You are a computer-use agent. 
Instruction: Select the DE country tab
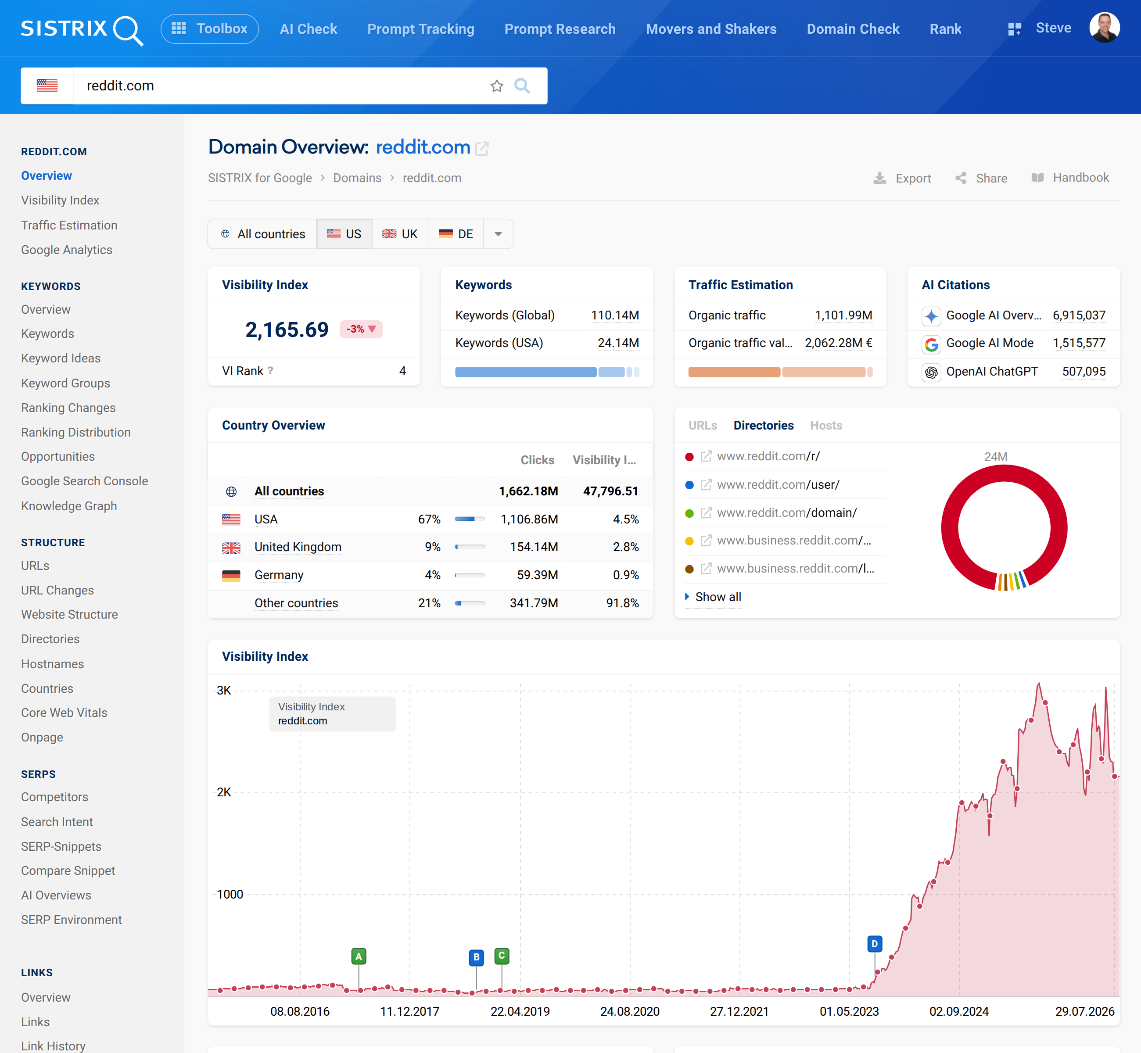pyautogui.click(x=456, y=234)
